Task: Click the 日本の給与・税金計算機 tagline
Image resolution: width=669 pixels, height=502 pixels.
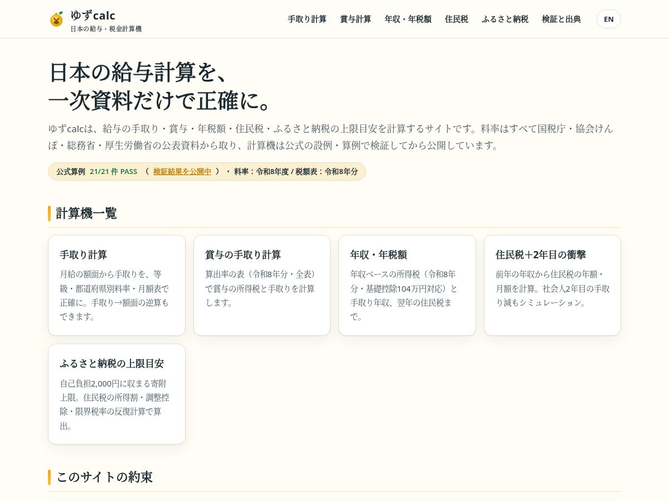Action: tap(106, 29)
